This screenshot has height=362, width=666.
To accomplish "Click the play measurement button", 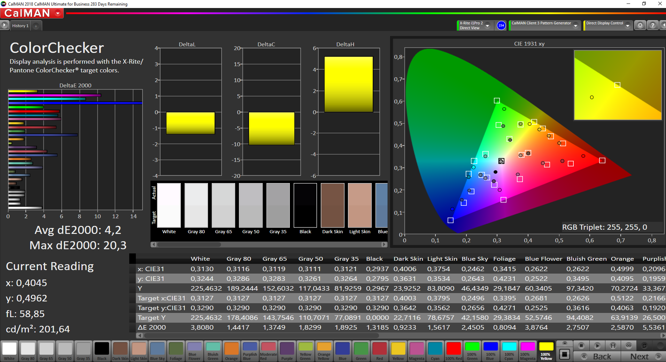I will point(597,346).
